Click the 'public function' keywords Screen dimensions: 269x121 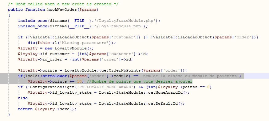click(x=26, y=10)
